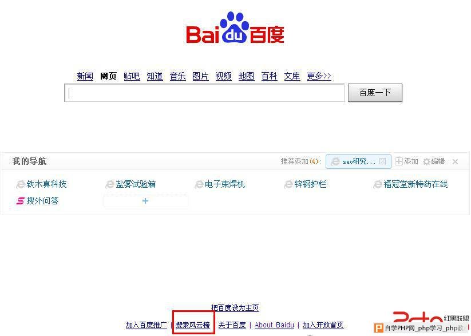Image resolution: width=471 pixels, height=336 pixels.
Task: Expand the 更多>> link
Action: (x=319, y=76)
